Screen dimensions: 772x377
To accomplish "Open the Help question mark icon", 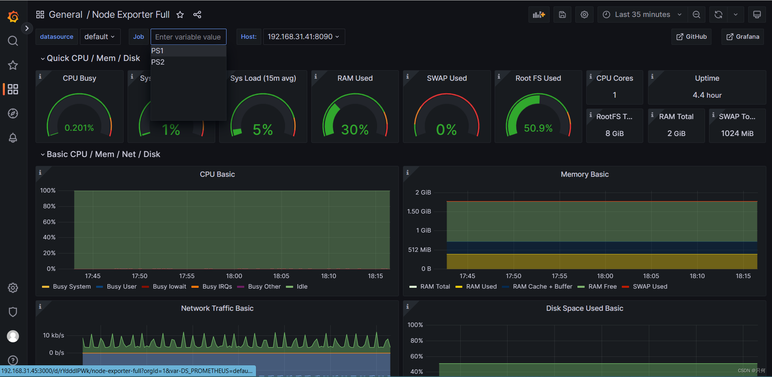I will [13, 360].
